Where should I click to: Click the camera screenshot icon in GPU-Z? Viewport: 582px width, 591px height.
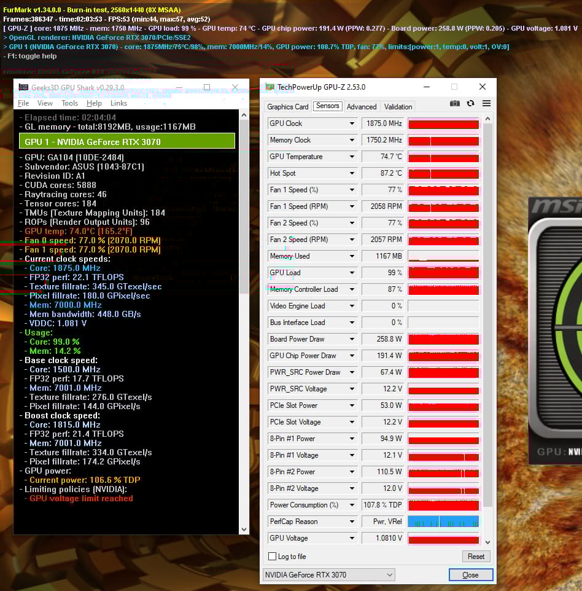click(x=454, y=103)
